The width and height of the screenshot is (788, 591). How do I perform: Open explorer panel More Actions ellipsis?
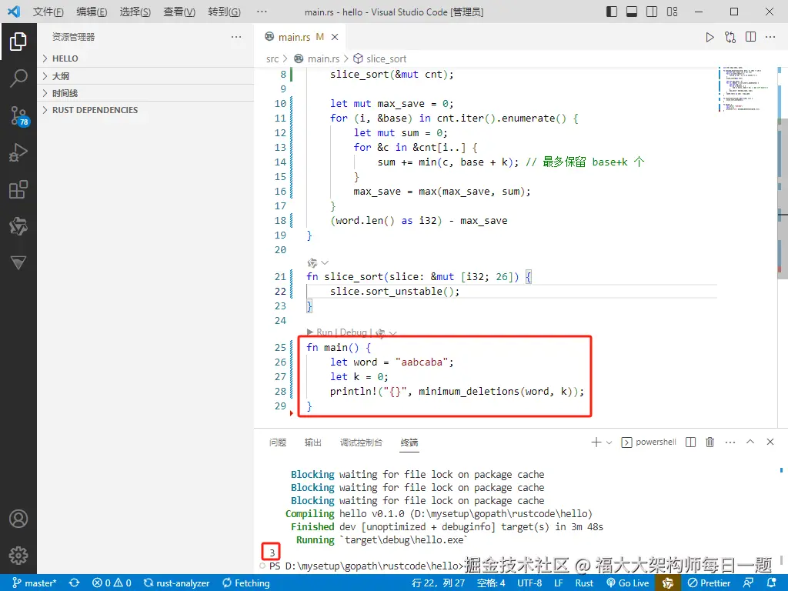tap(236, 37)
